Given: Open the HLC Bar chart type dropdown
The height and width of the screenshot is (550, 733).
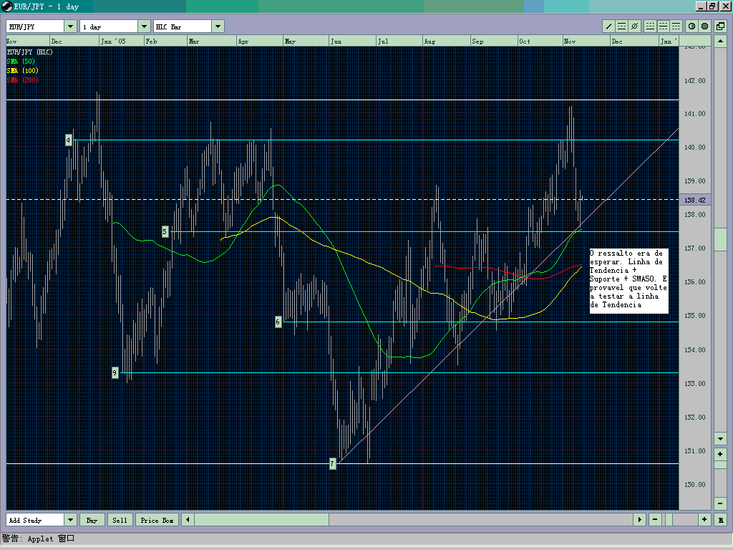Looking at the screenshot, I should pyautogui.click(x=217, y=25).
